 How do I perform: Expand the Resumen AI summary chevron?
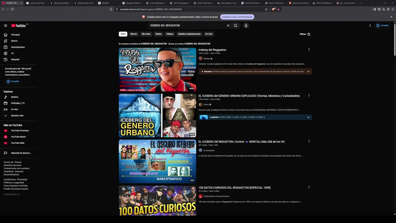pos(308,72)
